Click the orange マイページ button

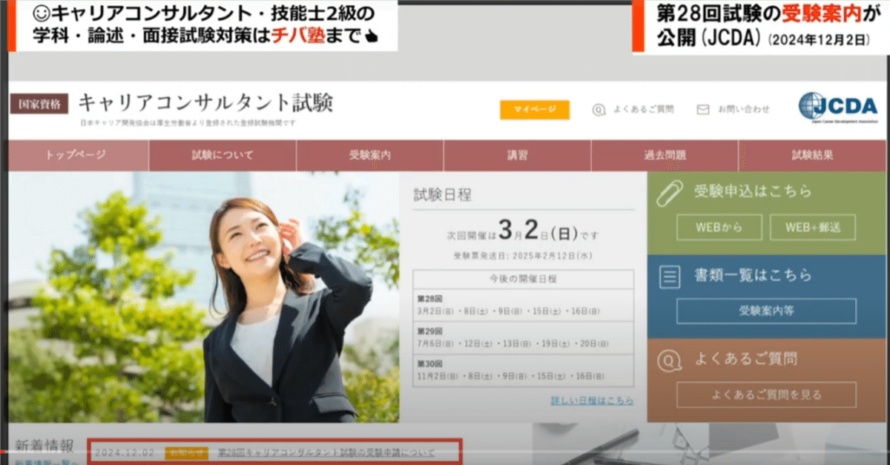(x=535, y=108)
